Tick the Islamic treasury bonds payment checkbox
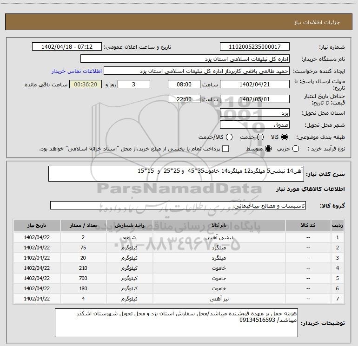Image resolution: width=358 pixels, height=346 pixels. point(225,149)
